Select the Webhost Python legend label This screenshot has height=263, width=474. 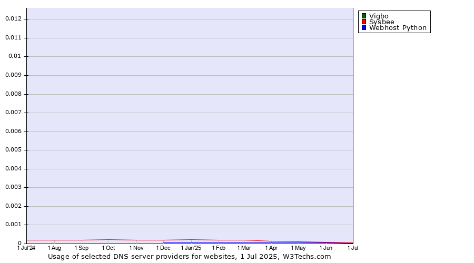[398, 27]
